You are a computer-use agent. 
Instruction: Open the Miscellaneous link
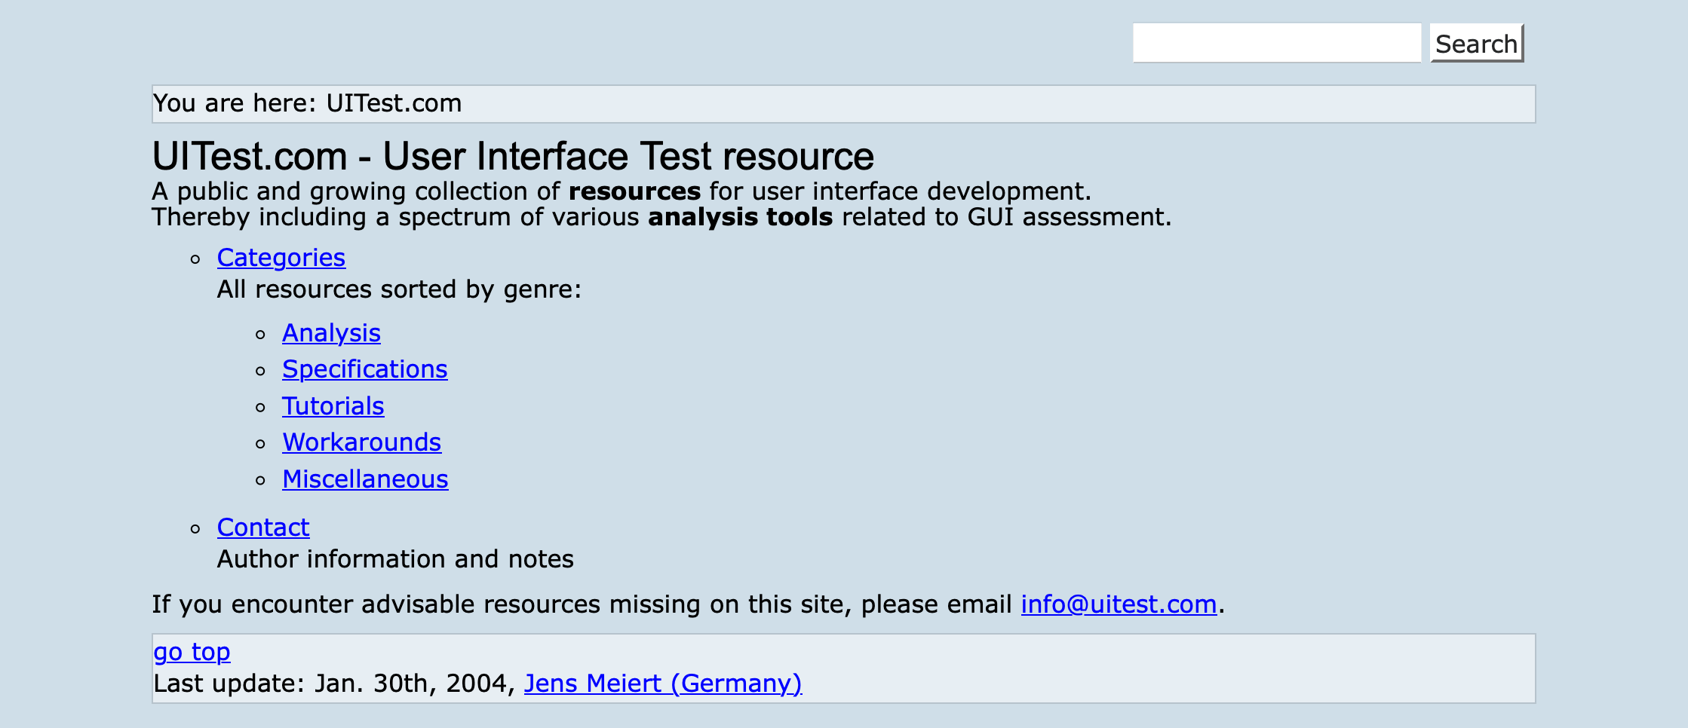(x=365, y=479)
